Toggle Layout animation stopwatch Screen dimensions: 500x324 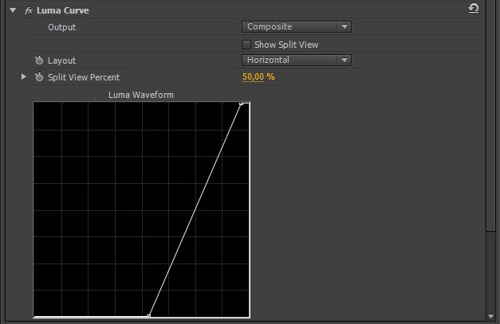pyautogui.click(x=39, y=61)
